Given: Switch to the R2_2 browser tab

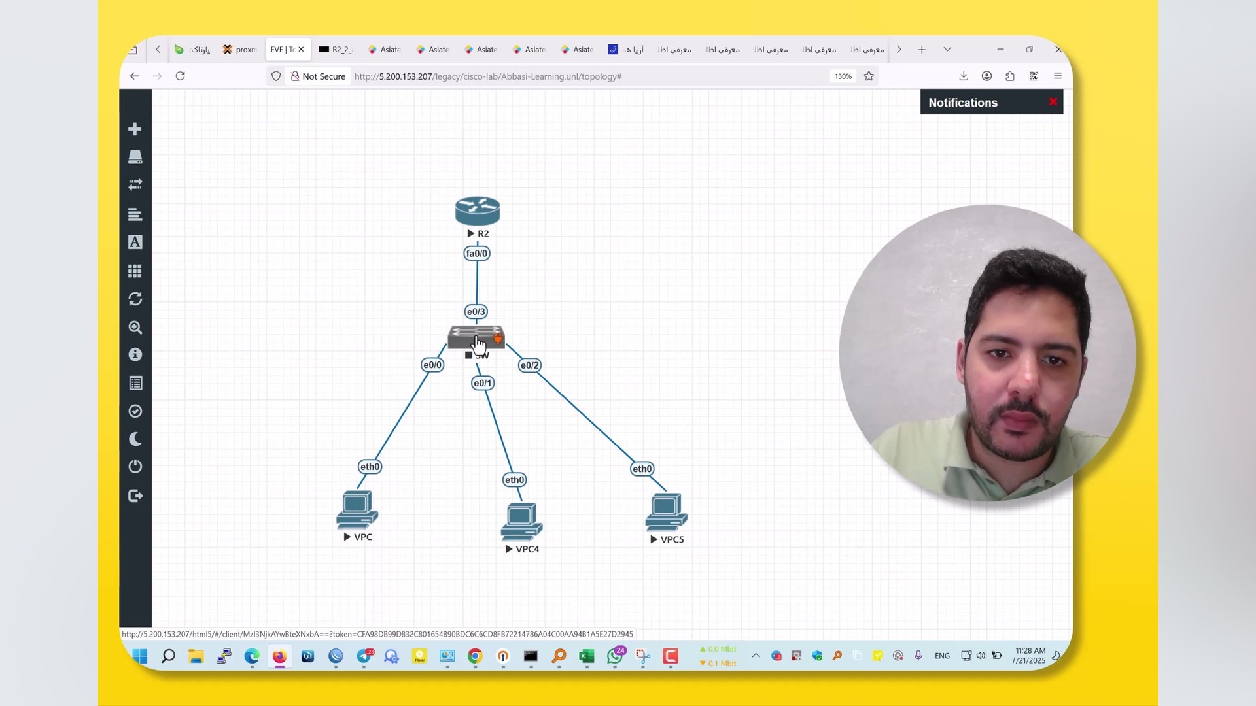Looking at the screenshot, I should [x=336, y=50].
